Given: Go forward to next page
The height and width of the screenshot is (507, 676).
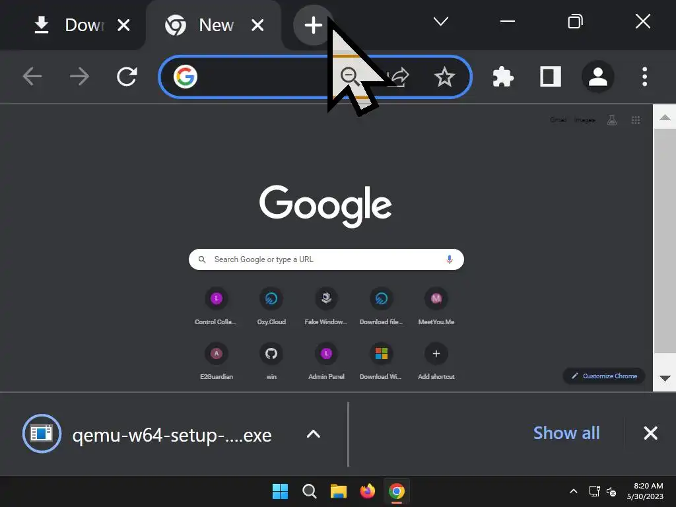Looking at the screenshot, I should (x=79, y=77).
